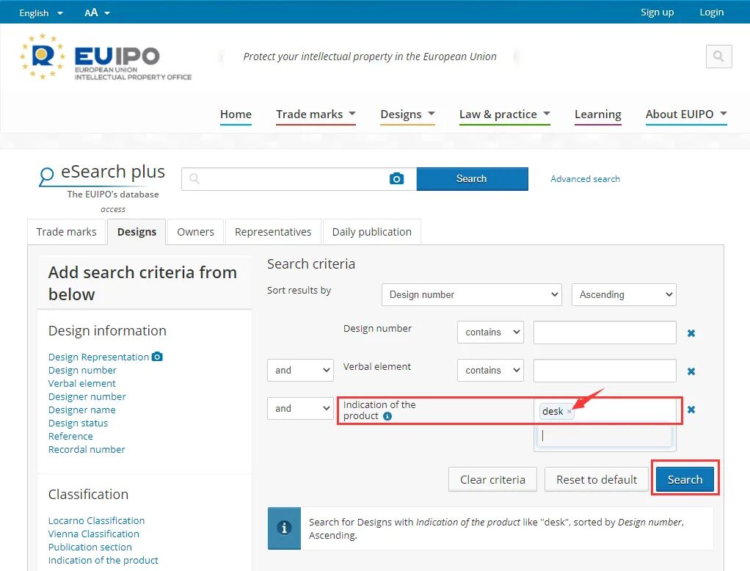Click the Reset to default button
Screen dimensions: 750x571
597,480
